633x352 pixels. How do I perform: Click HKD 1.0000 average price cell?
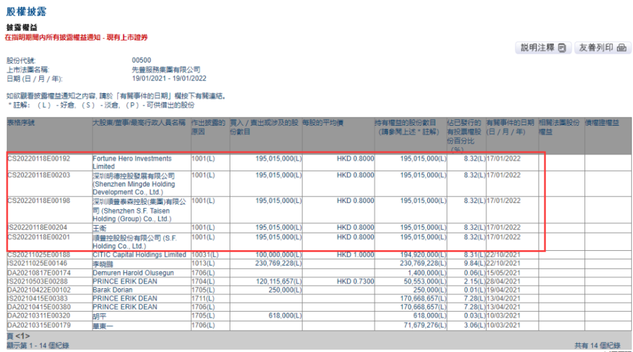(x=355, y=255)
